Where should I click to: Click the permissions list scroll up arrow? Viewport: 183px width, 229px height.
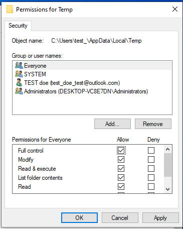(167, 149)
